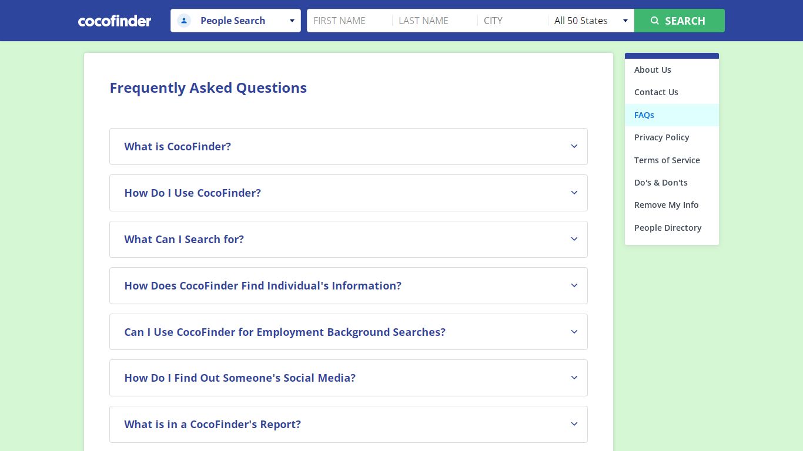The width and height of the screenshot is (803, 451).
Task: Expand What is in a CocoFinder's Report
Action: (349, 424)
